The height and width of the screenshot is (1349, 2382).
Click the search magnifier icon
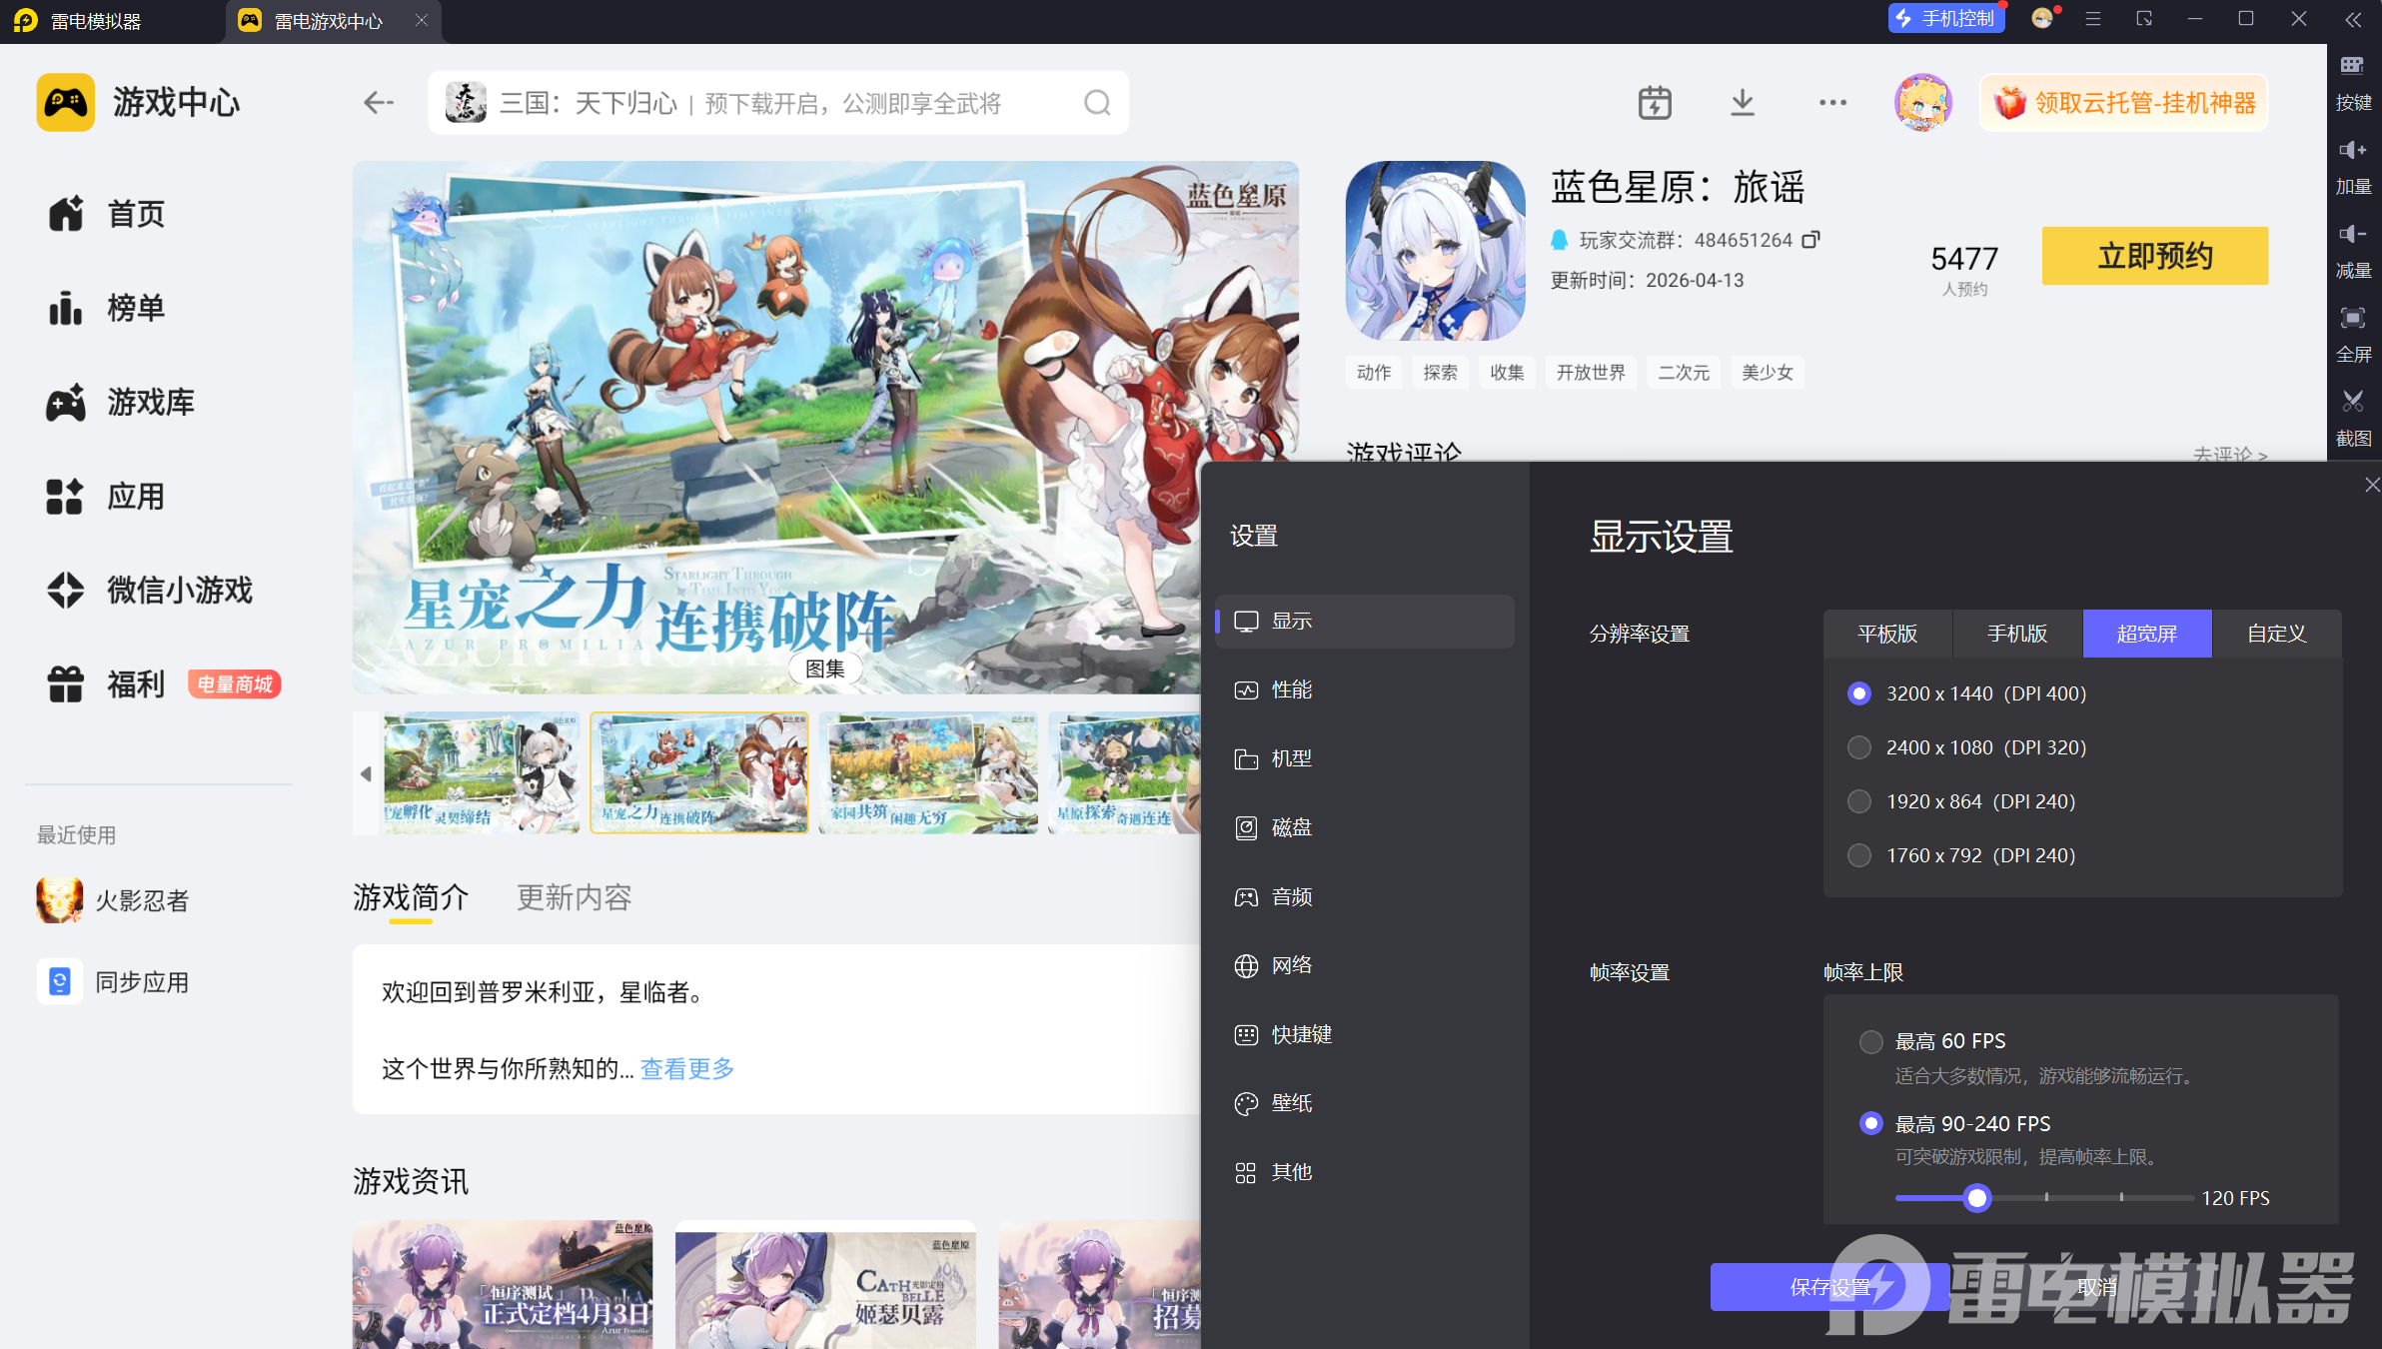pyautogui.click(x=1097, y=103)
